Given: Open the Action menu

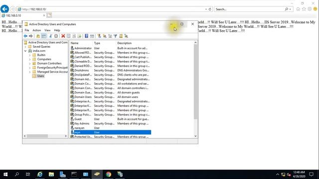Looking at the screenshot, I should pos(37,30).
